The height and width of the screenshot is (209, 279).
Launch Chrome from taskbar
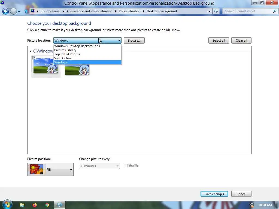click(47, 205)
